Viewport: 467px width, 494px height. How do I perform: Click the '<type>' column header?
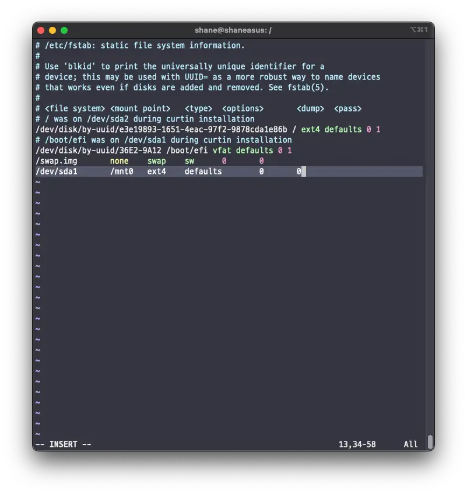coord(198,108)
